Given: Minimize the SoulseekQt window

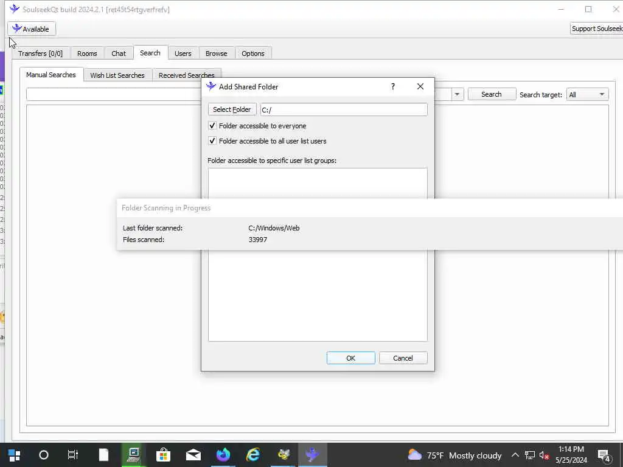Looking at the screenshot, I should [x=561, y=9].
